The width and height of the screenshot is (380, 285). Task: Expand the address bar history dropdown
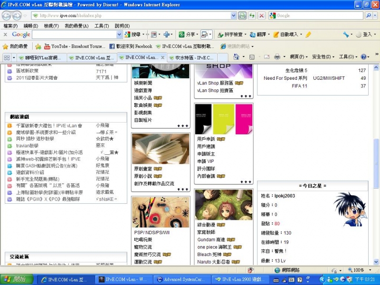(233, 15)
